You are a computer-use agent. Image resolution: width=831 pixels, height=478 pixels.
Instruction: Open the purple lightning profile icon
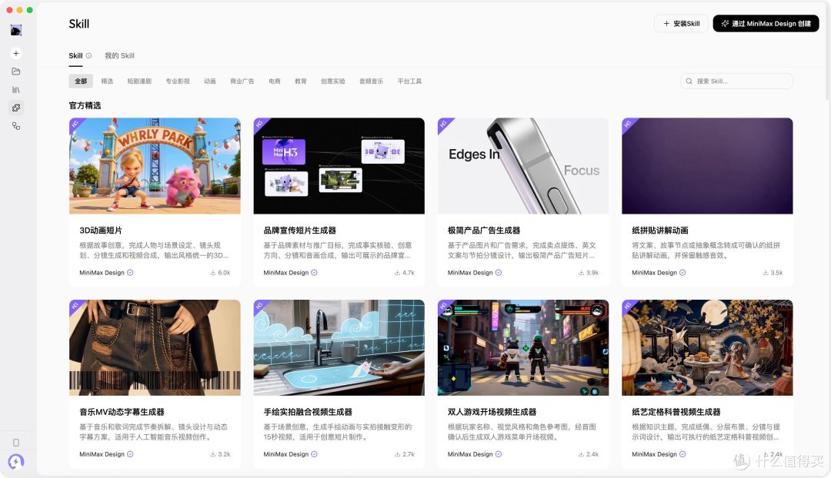click(x=16, y=462)
